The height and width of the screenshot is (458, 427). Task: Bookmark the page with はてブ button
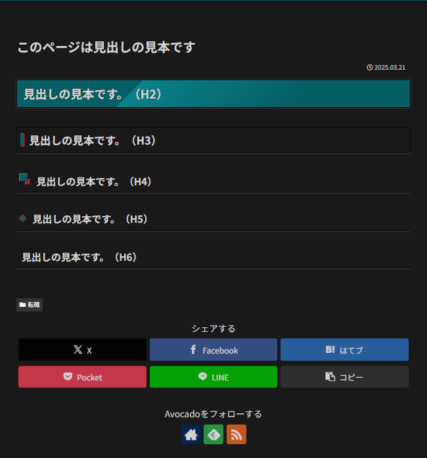344,350
